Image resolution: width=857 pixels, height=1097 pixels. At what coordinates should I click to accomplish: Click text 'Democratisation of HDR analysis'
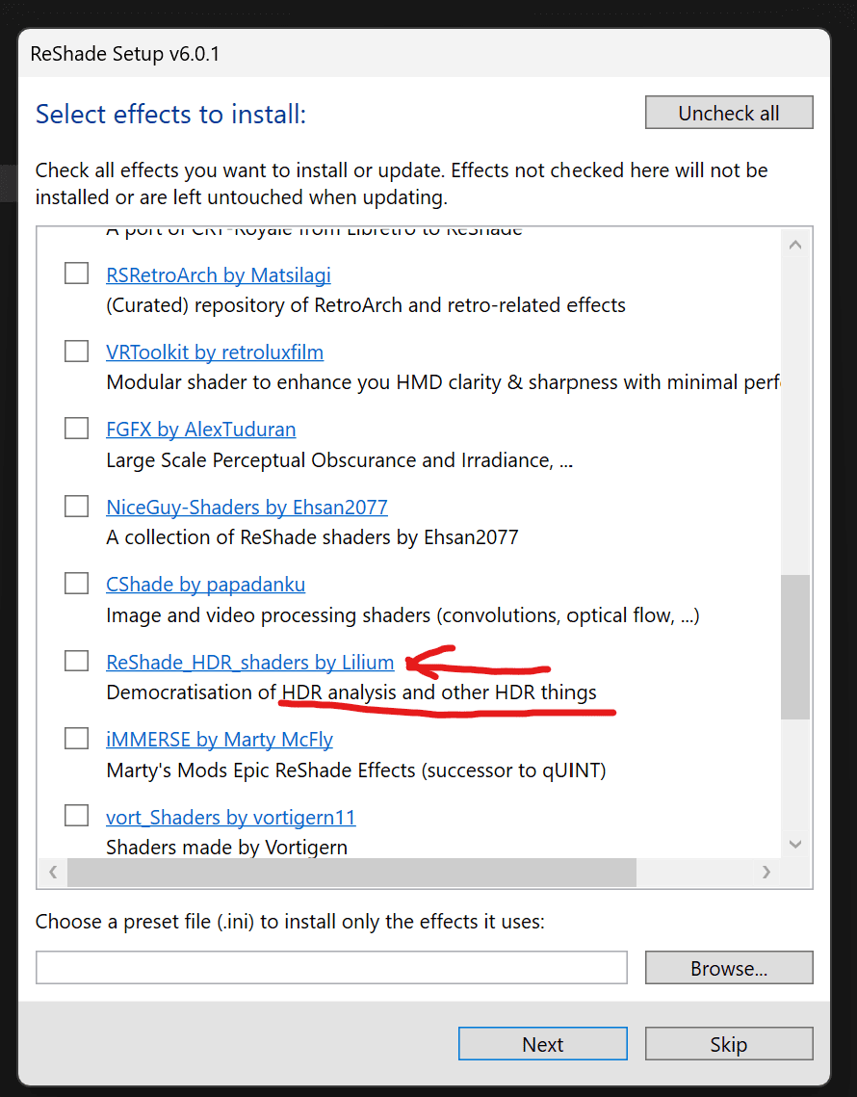coord(251,692)
